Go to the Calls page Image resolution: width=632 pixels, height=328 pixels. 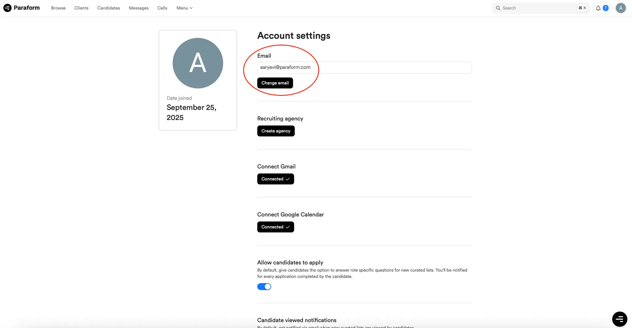click(x=162, y=8)
